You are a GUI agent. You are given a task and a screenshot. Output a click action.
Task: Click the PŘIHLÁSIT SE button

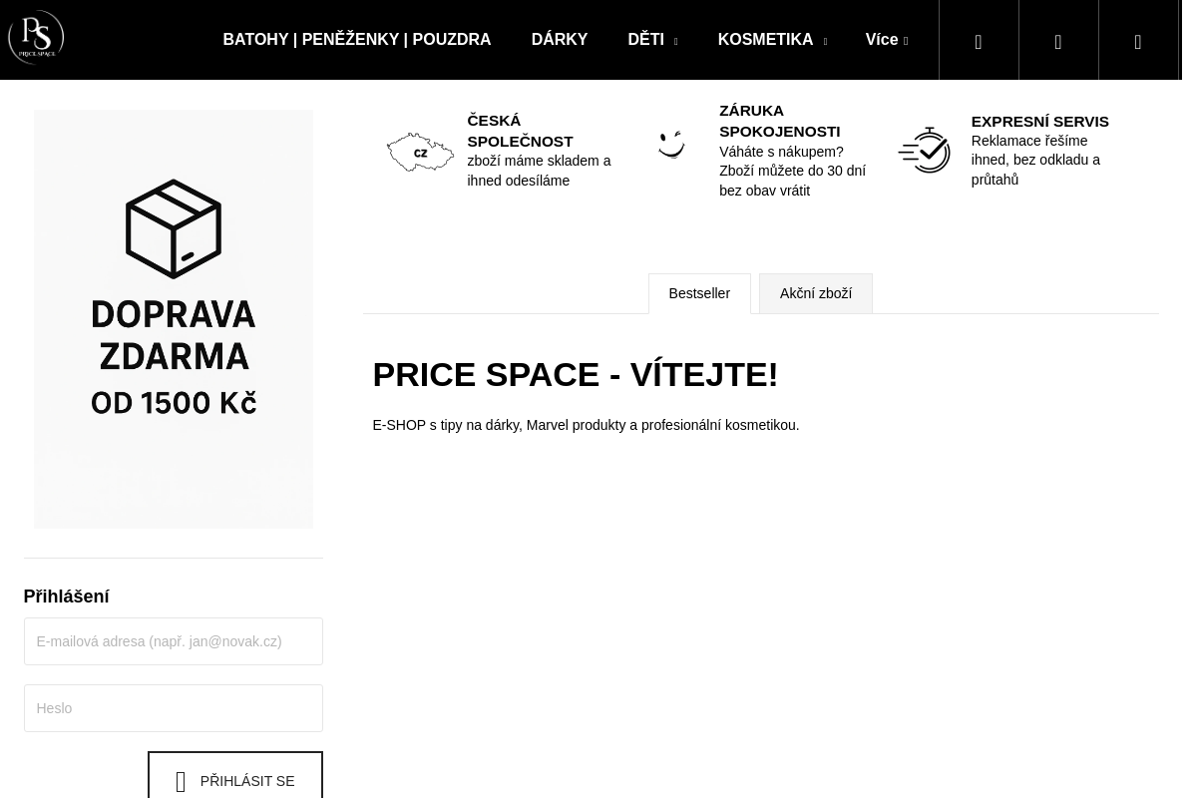point(234,781)
